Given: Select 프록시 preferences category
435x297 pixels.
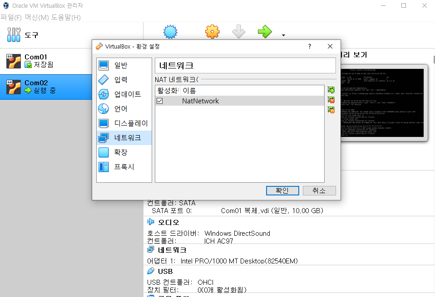Looking at the screenshot, I should click(x=124, y=167).
